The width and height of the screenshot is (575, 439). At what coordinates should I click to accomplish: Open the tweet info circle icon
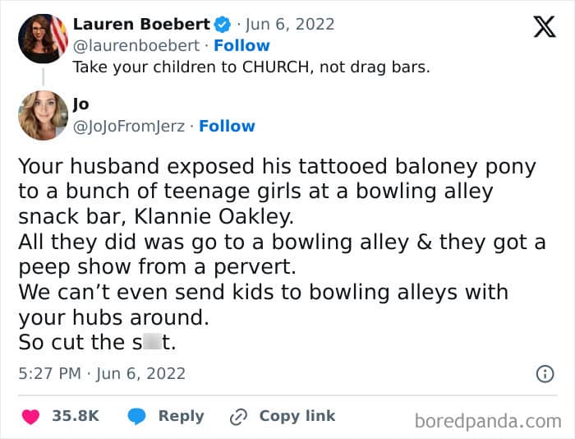pos(545,374)
